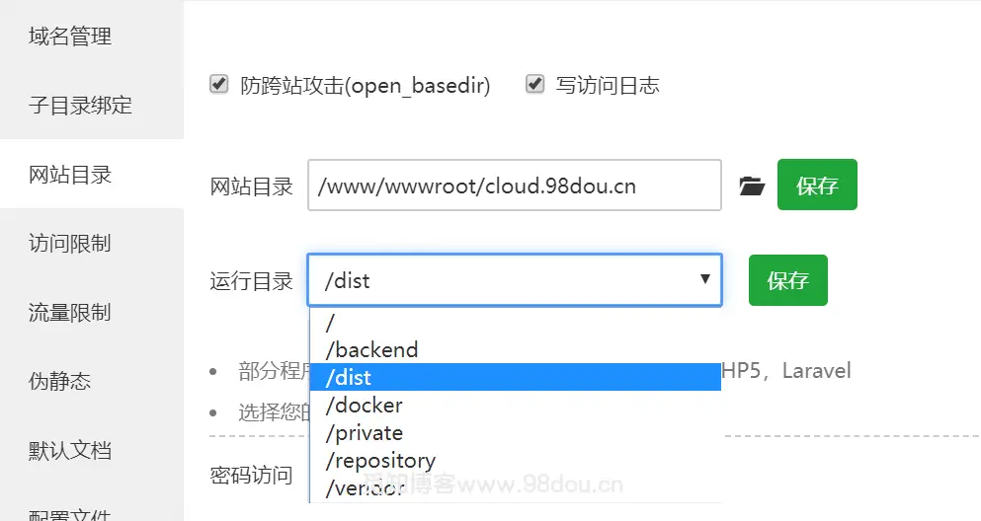
Task: Open the 流量限制 tab
Action: 70,313
